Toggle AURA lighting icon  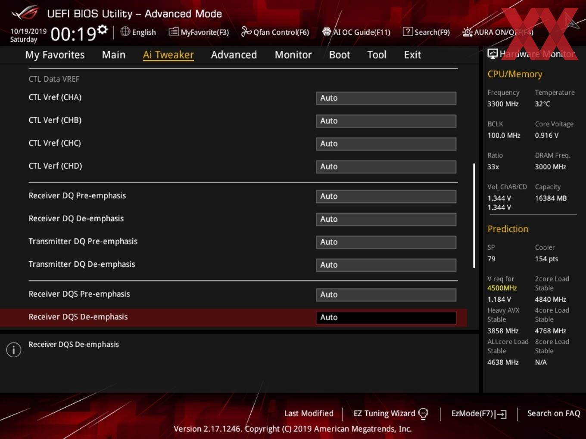point(467,32)
